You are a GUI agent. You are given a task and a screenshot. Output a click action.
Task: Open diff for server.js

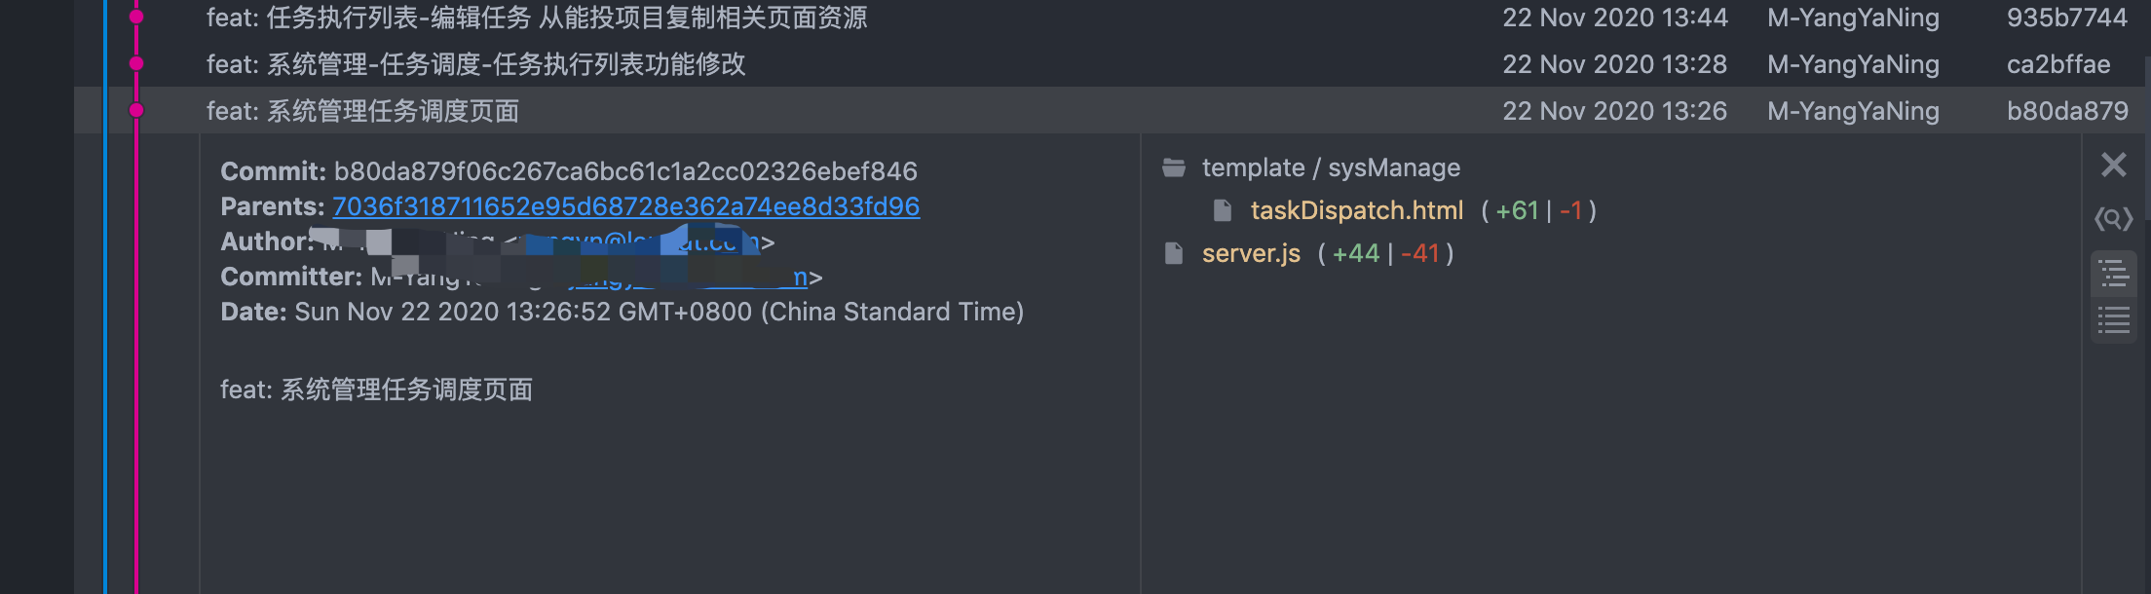(1251, 253)
